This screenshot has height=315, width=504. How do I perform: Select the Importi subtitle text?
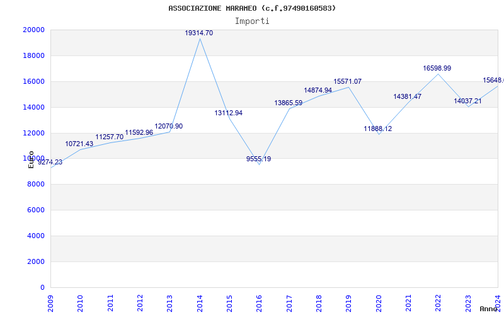(x=252, y=21)
